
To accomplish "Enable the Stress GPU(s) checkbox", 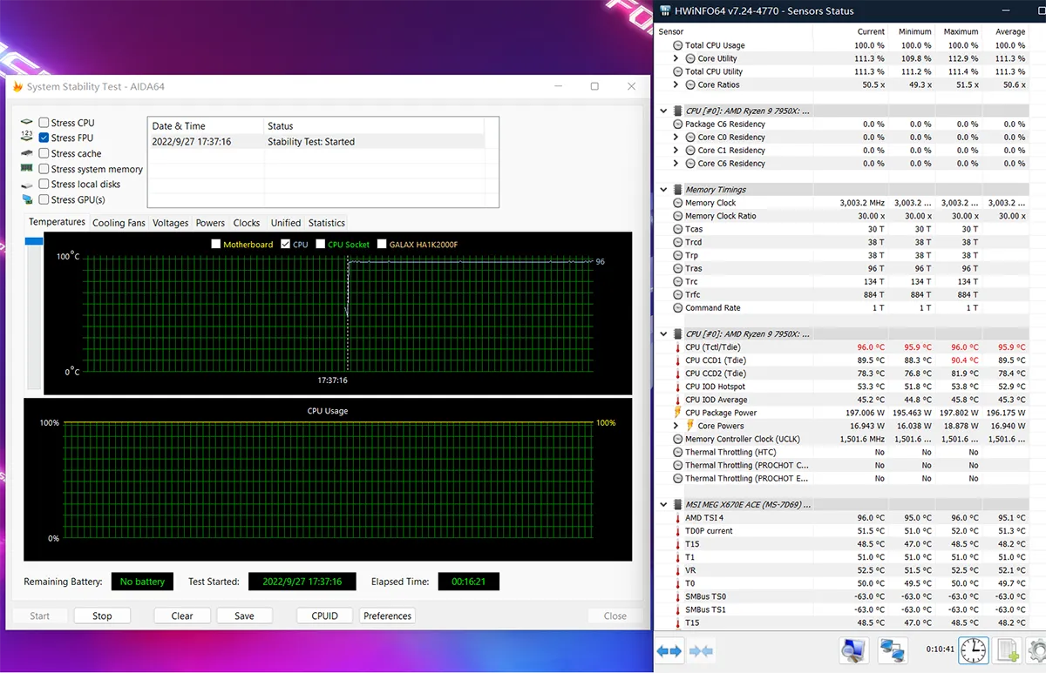I will [44, 199].
